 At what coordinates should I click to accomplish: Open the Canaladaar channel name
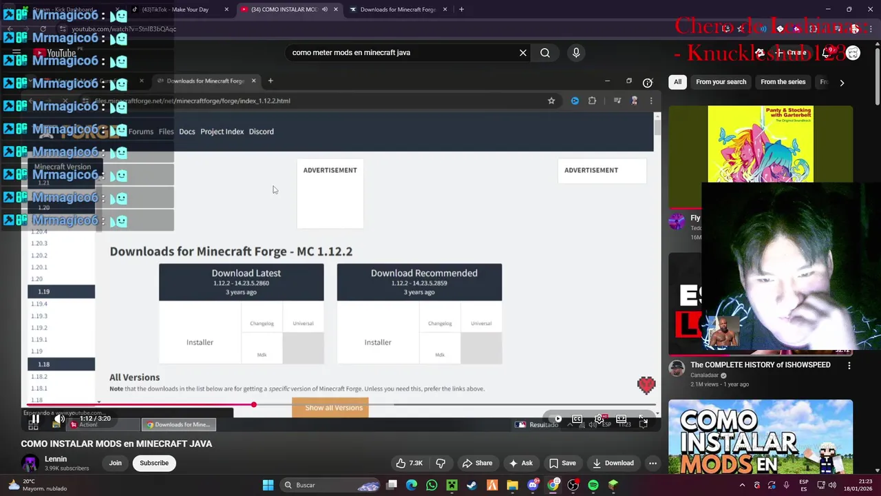tap(705, 375)
